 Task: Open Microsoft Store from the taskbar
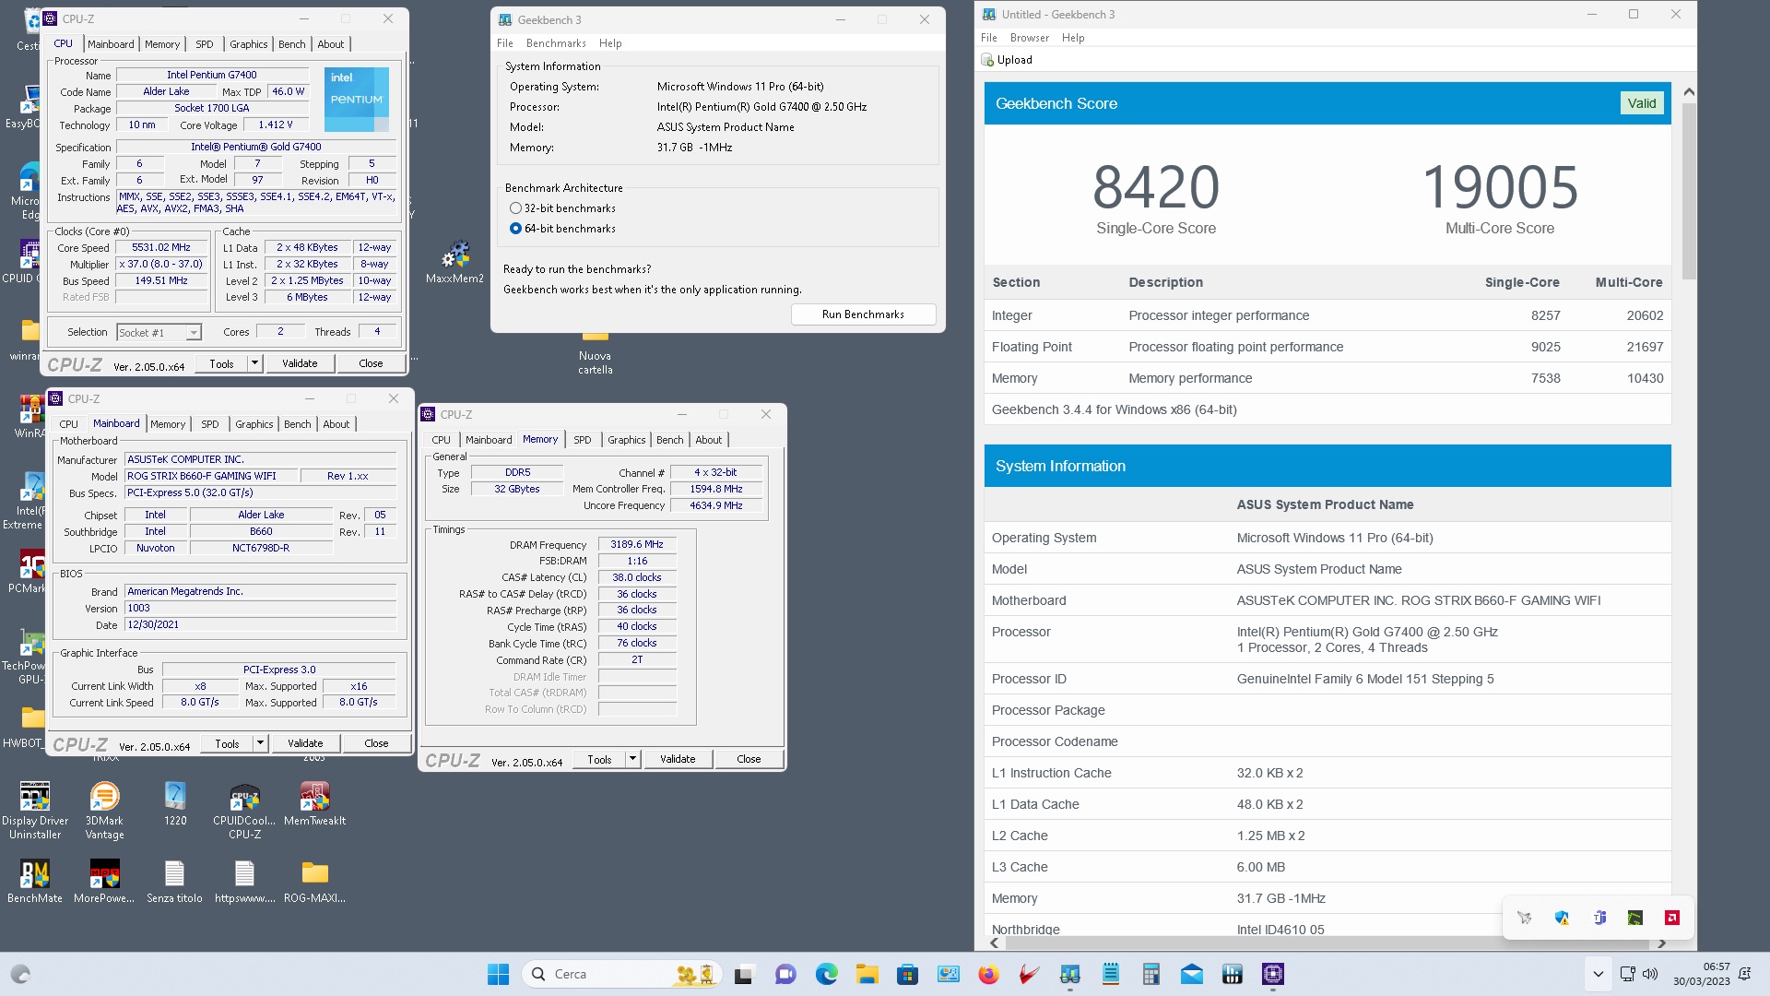pos(907,974)
